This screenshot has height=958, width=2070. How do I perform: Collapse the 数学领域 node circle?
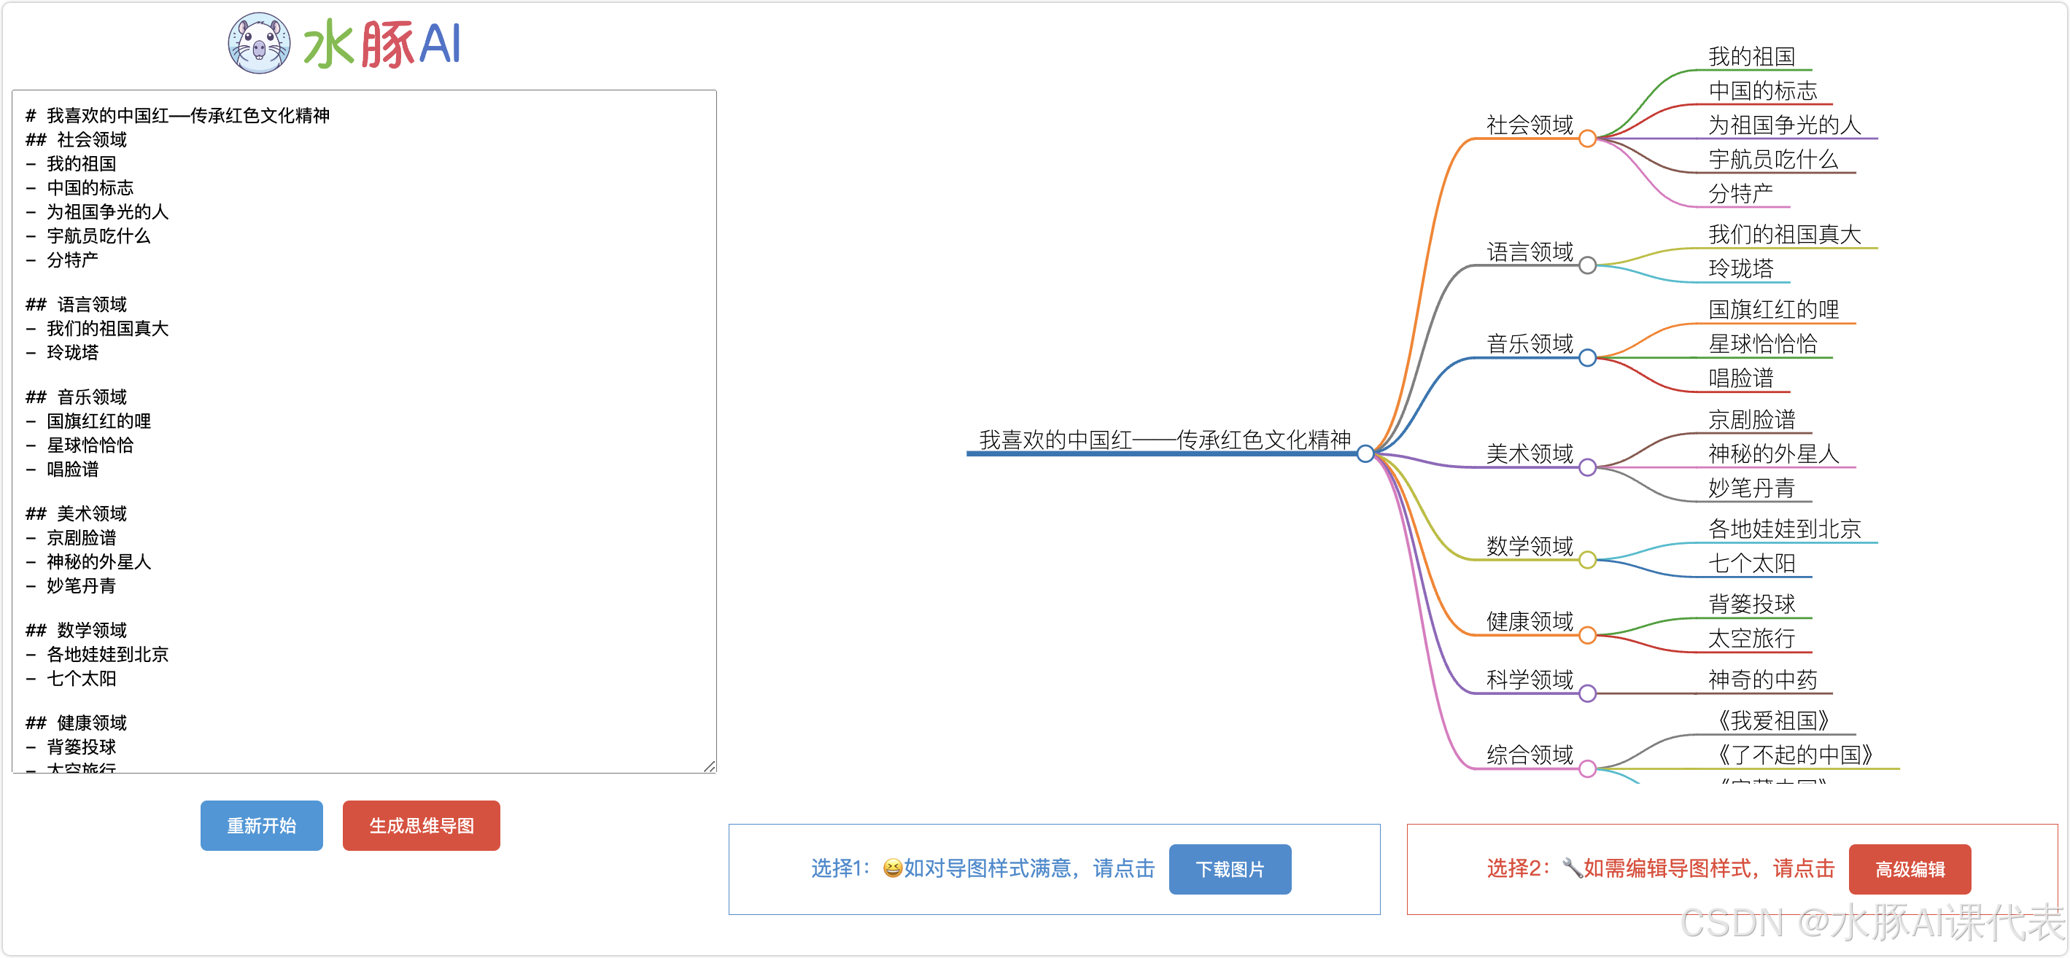[1587, 560]
